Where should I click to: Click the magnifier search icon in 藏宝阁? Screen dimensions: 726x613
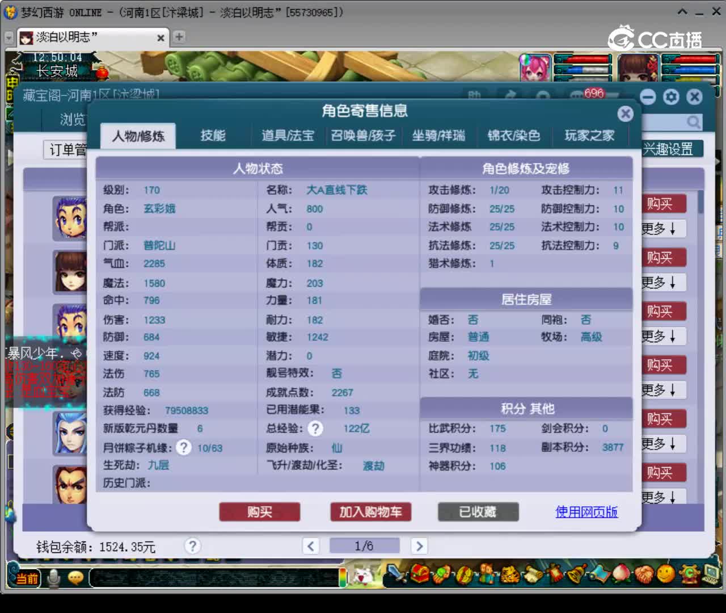(x=693, y=121)
